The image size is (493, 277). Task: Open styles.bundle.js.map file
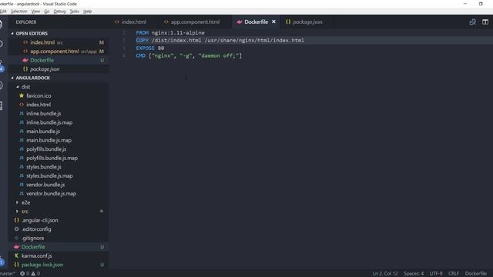tap(49, 176)
